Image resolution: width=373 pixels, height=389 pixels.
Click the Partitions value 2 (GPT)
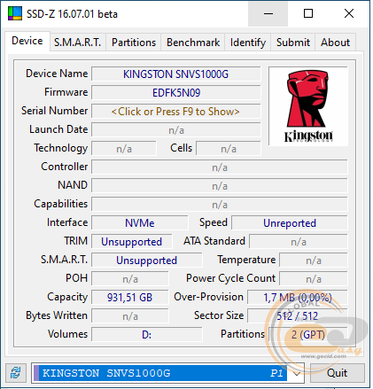point(308,335)
